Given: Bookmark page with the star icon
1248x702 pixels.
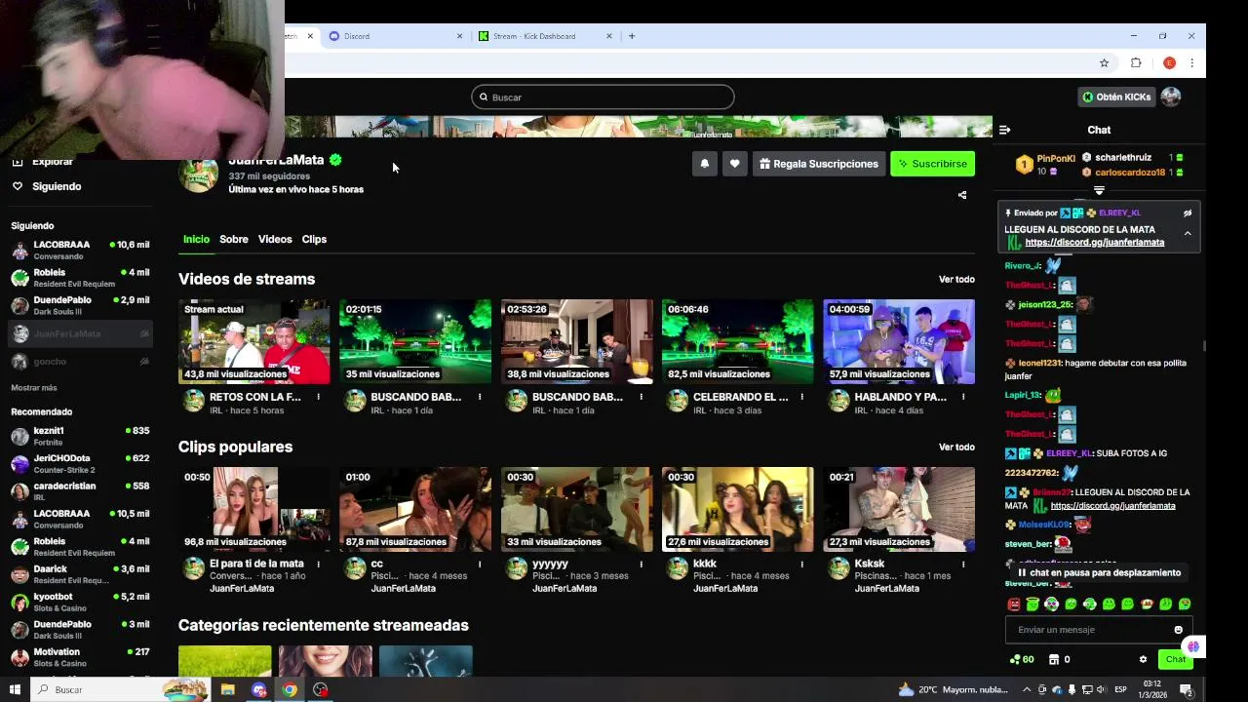Looking at the screenshot, I should [x=1104, y=63].
